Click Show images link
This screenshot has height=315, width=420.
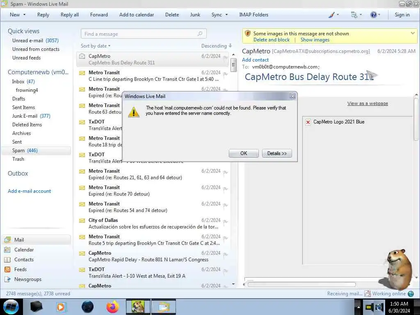point(315,40)
